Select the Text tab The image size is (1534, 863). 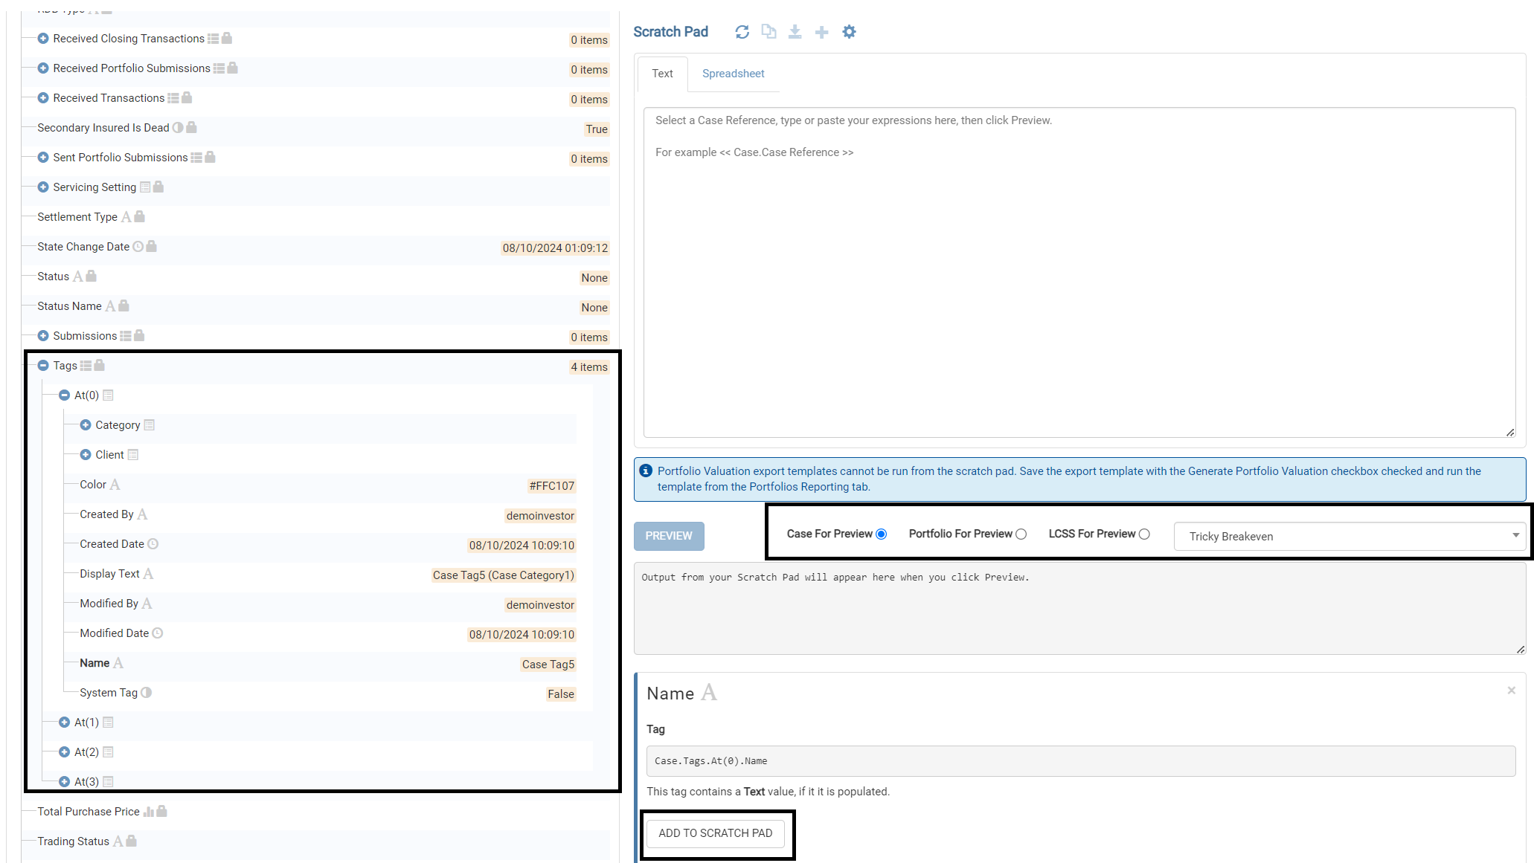click(662, 74)
